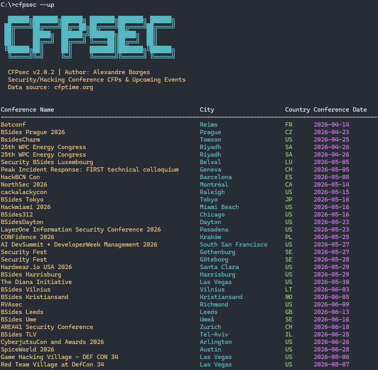Select the BSides Prague 2026 entry
This screenshot has width=378, height=370.
pos(32,132)
